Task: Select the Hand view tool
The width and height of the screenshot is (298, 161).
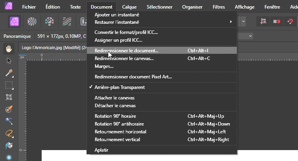Action: 9,48
